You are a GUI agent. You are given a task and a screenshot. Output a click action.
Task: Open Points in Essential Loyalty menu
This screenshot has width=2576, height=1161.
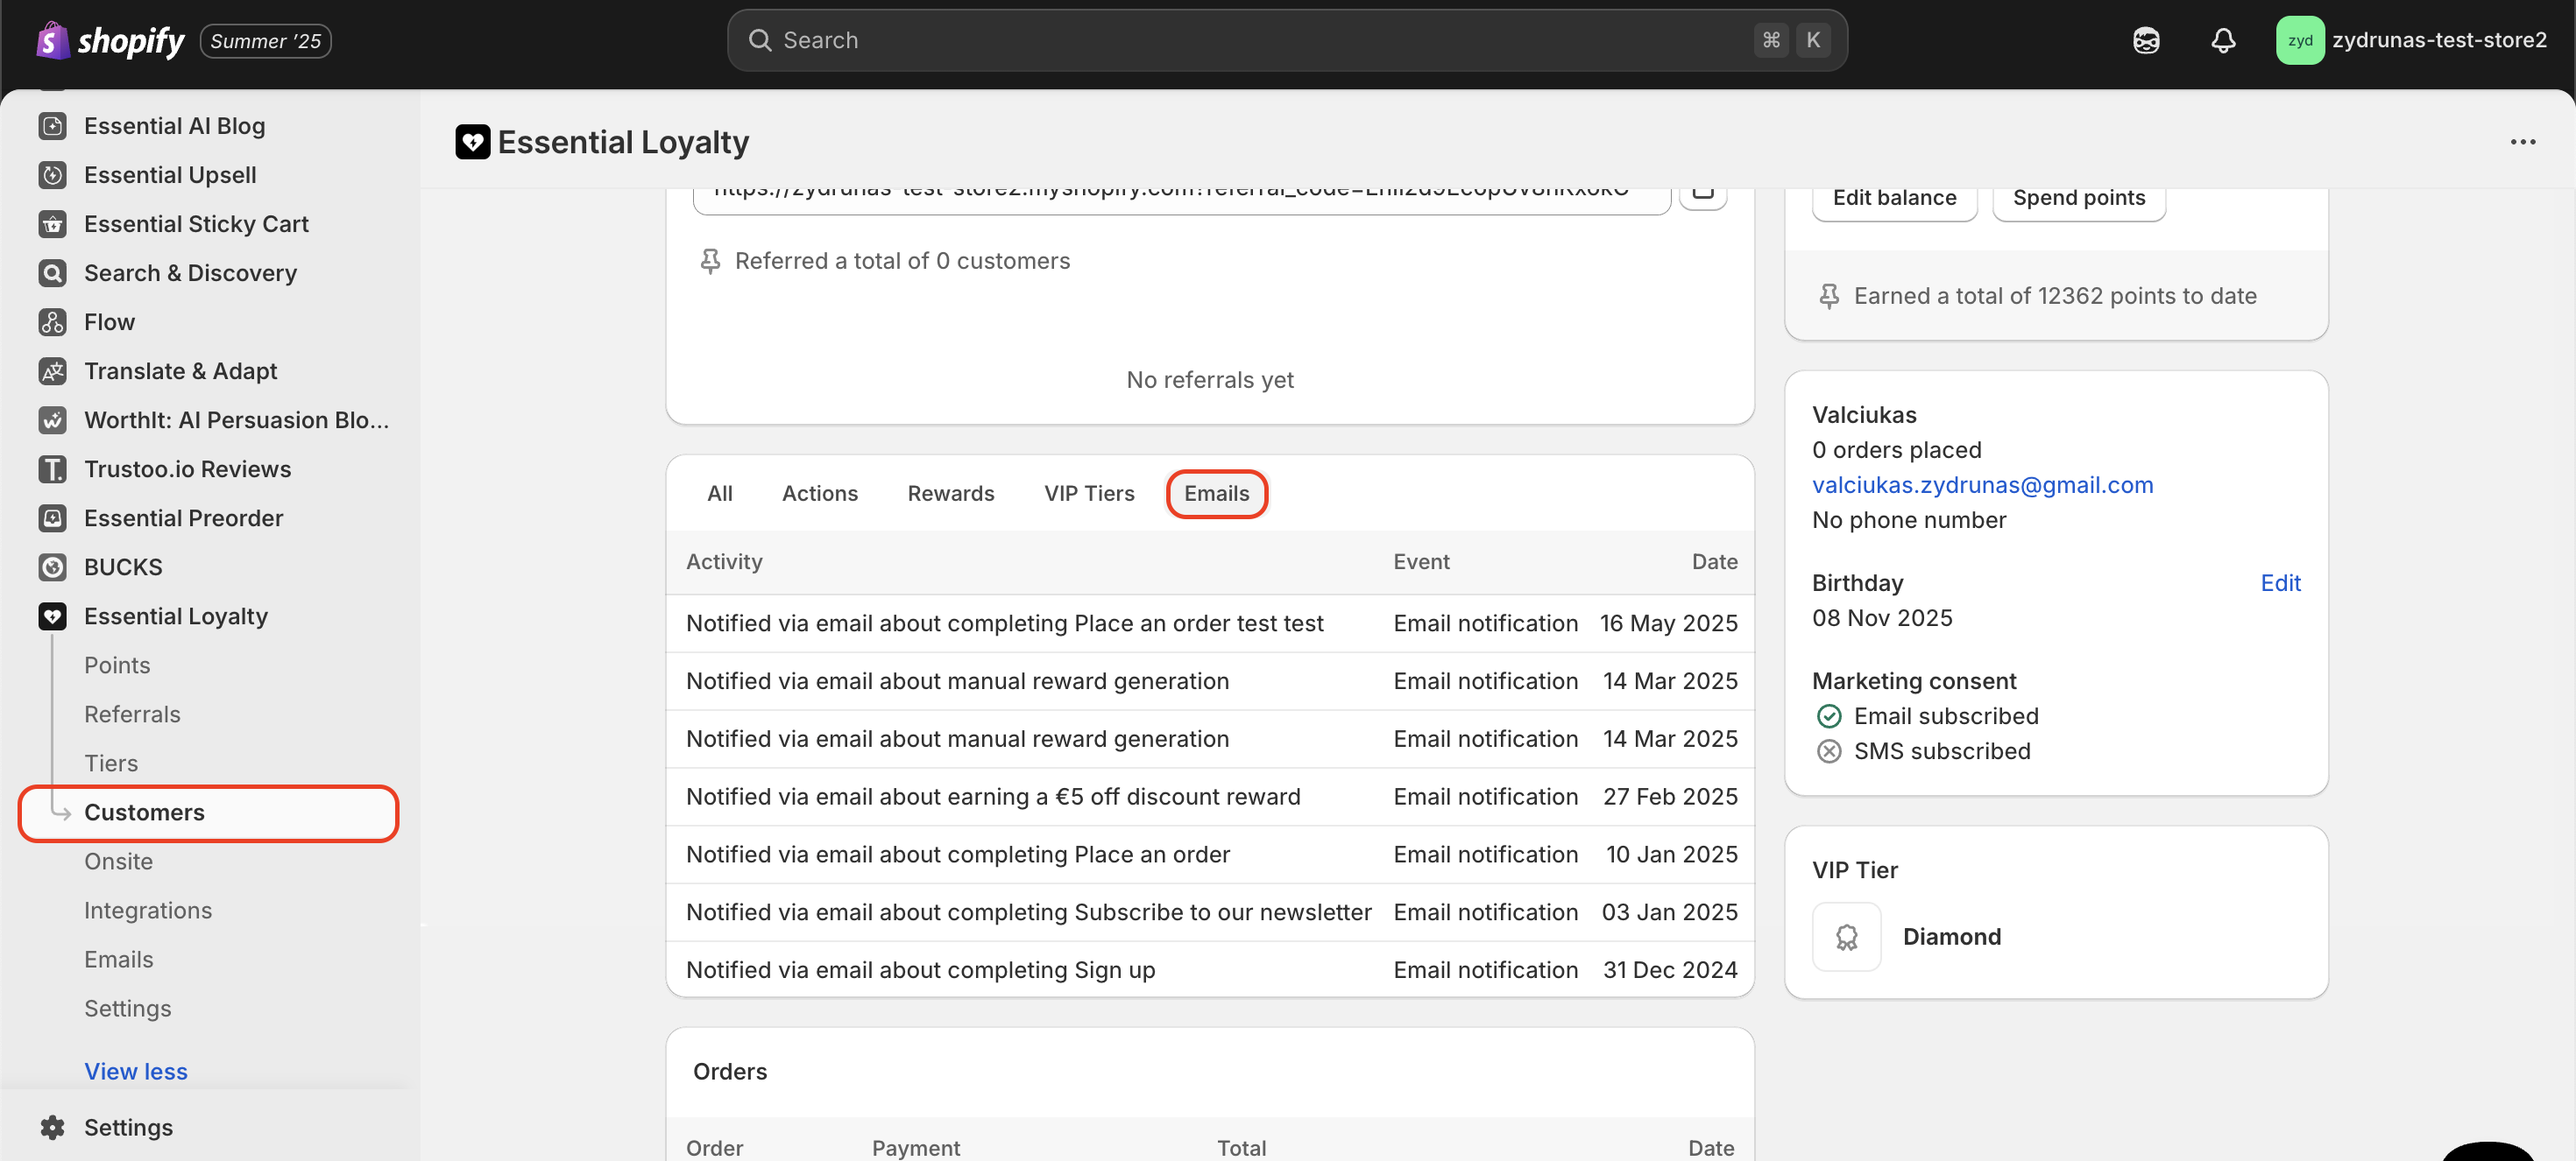pyautogui.click(x=117, y=665)
